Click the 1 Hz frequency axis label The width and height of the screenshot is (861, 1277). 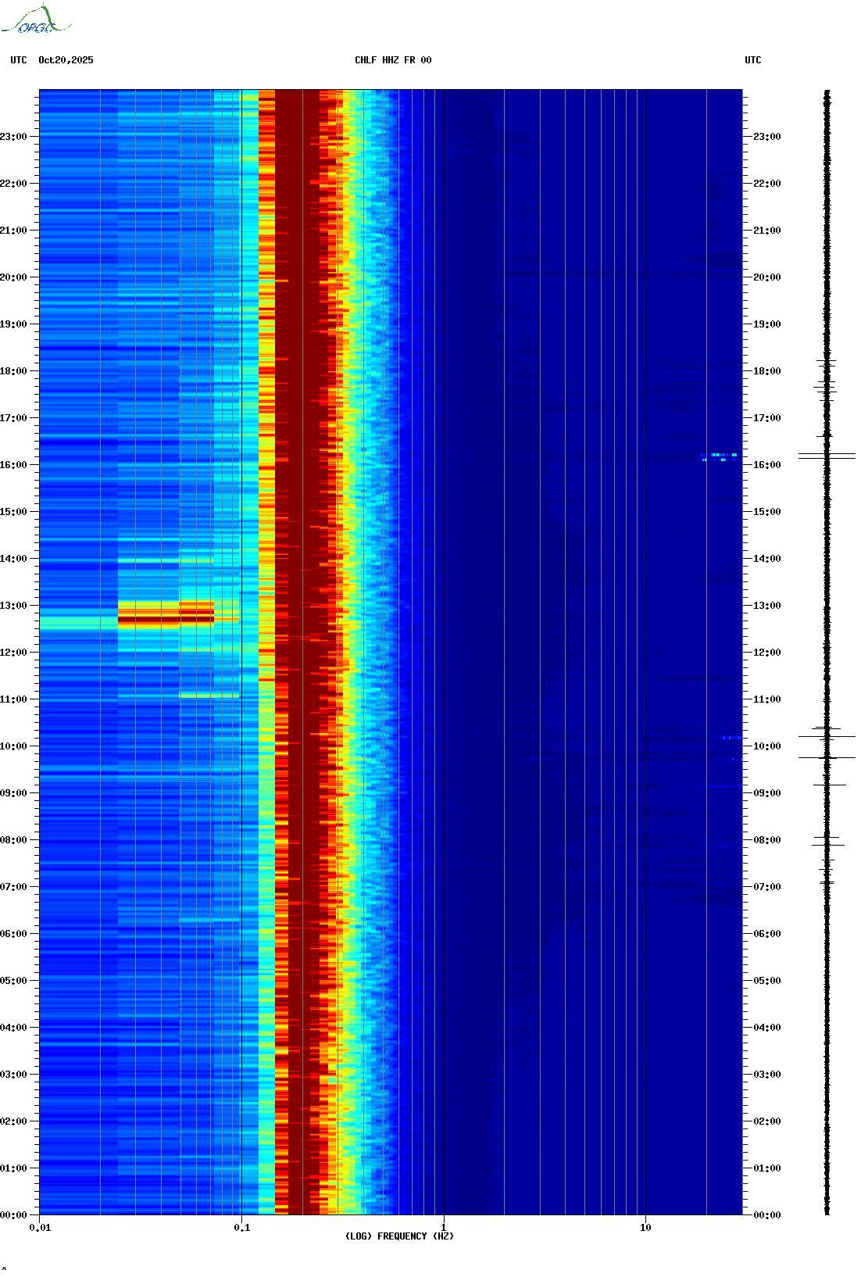click(444, 1228)
